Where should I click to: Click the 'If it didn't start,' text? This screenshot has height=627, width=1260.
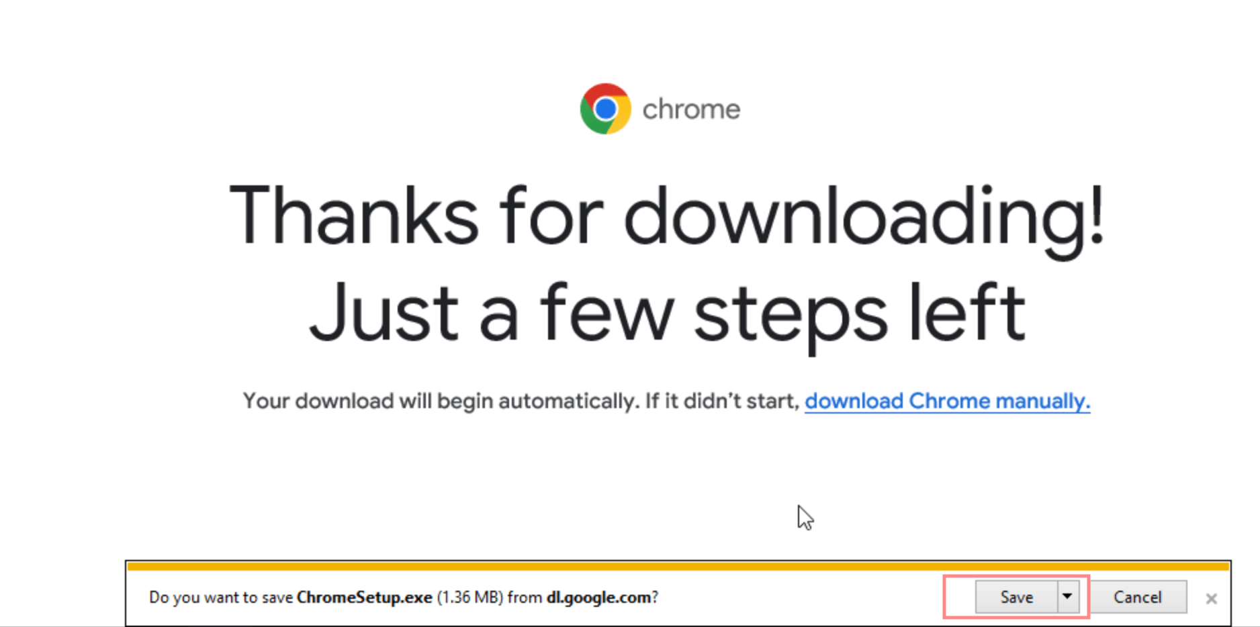(x=722, y=401)
